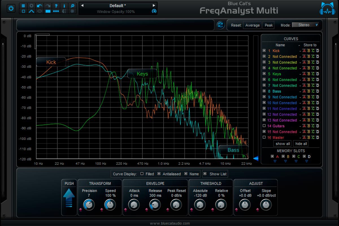Click the Bass curve label on graph
339x226 pixels.
tap(233, 150)
